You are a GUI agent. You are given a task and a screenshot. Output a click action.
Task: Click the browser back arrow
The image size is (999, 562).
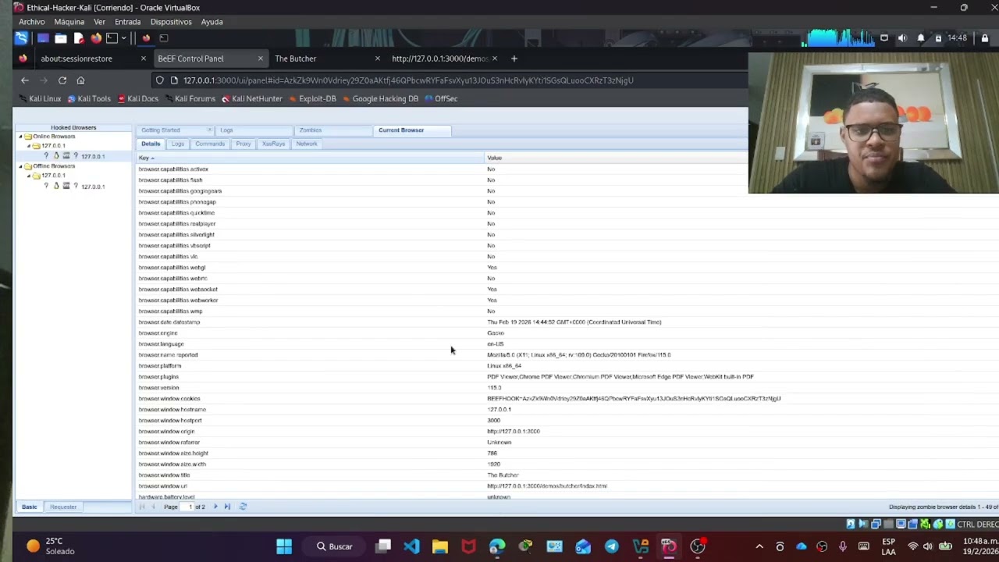click(x=25, y=80)
